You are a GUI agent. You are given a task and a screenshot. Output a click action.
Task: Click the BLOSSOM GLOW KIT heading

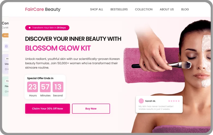tap(58, 48)
